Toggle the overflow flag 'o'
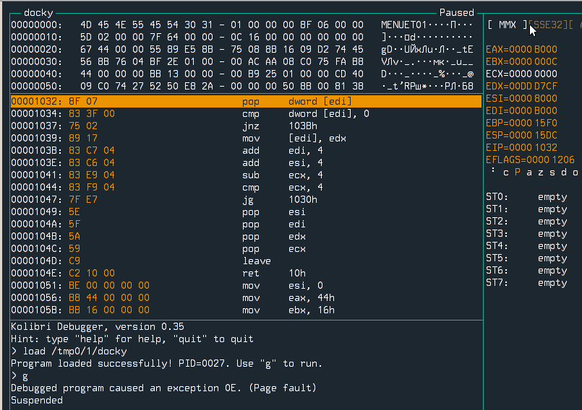 (575, 172)
